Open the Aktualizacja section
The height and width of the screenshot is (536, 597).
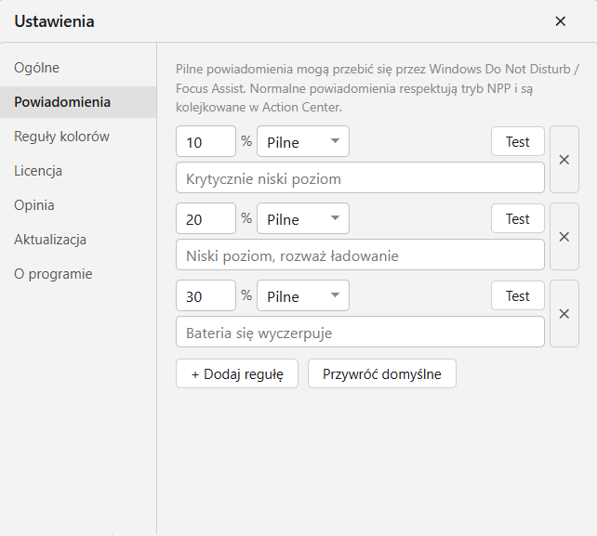coord(78,240)
